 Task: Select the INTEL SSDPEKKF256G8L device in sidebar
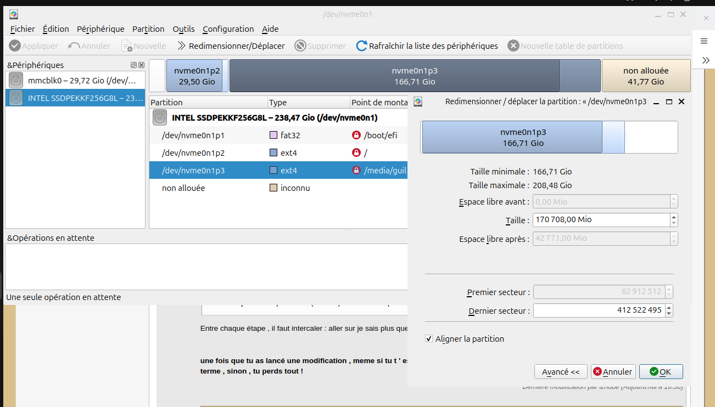click(75, 98)
